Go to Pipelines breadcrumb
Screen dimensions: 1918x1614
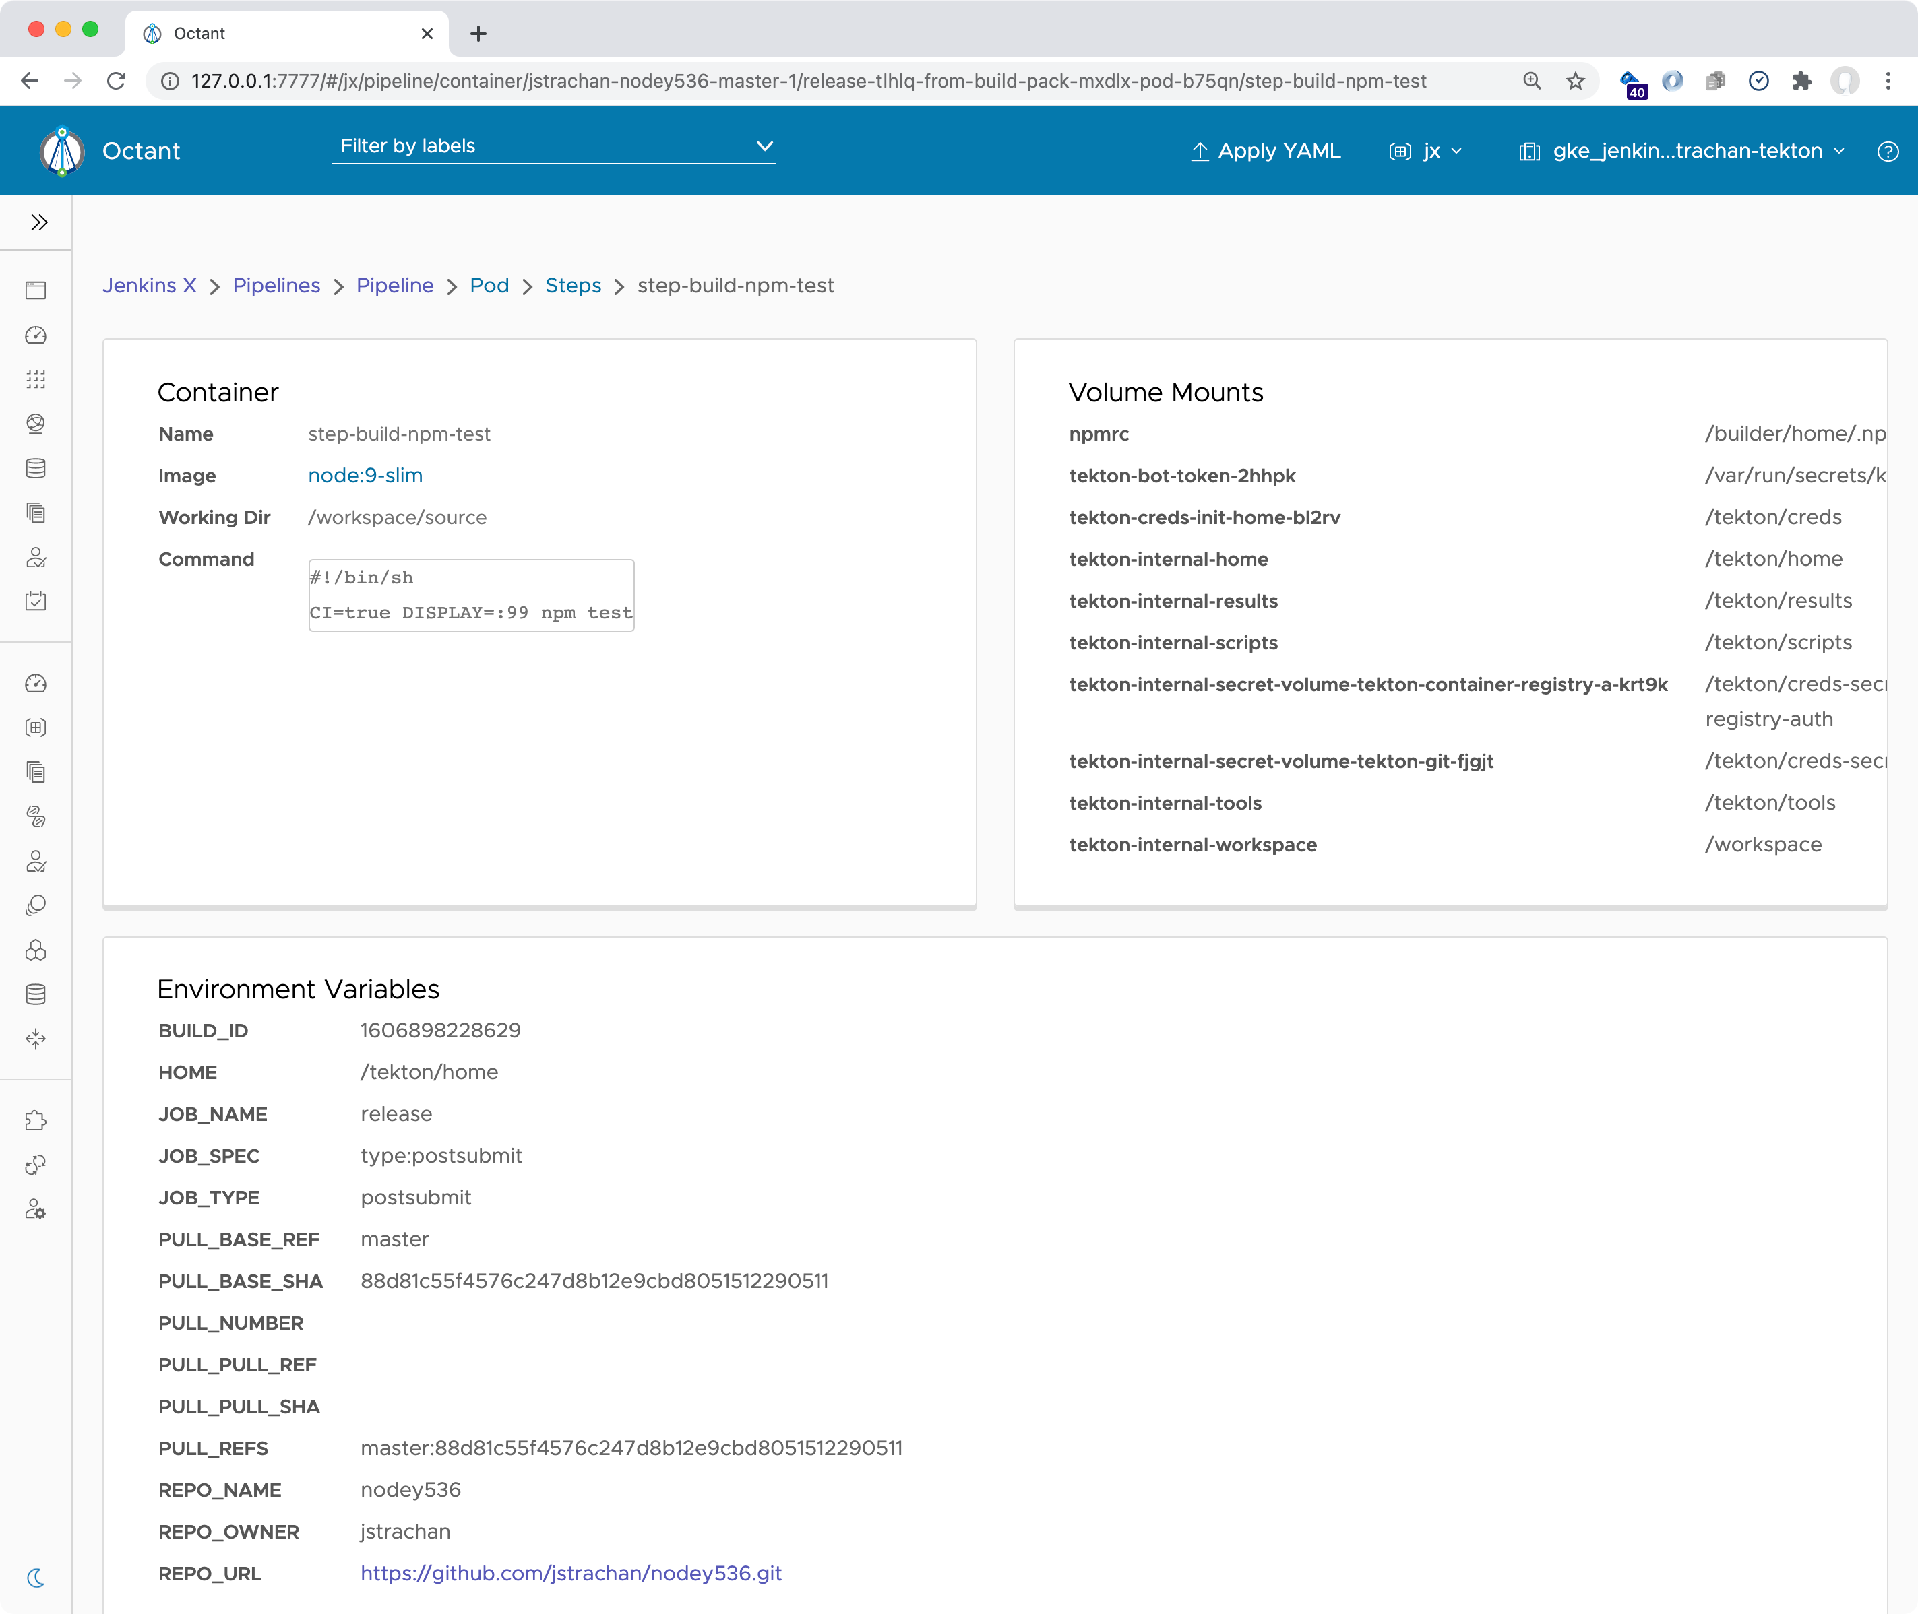(x=276, y=286)
